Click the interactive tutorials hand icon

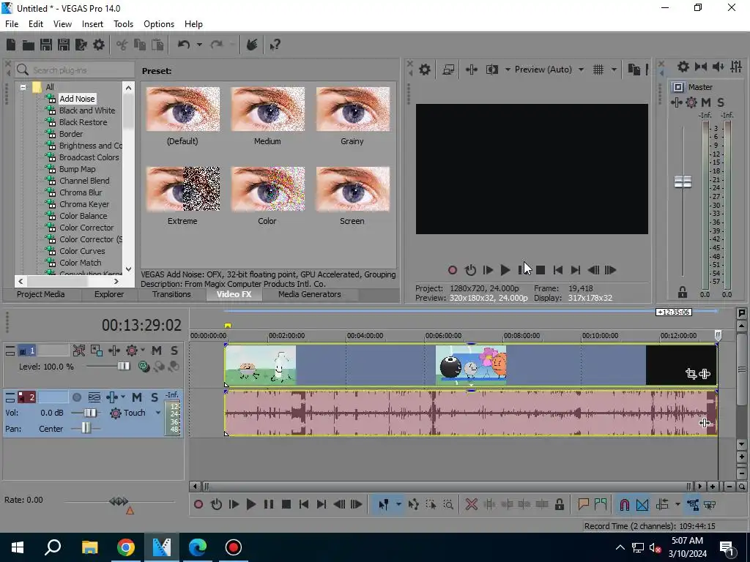tap(252, 45)
